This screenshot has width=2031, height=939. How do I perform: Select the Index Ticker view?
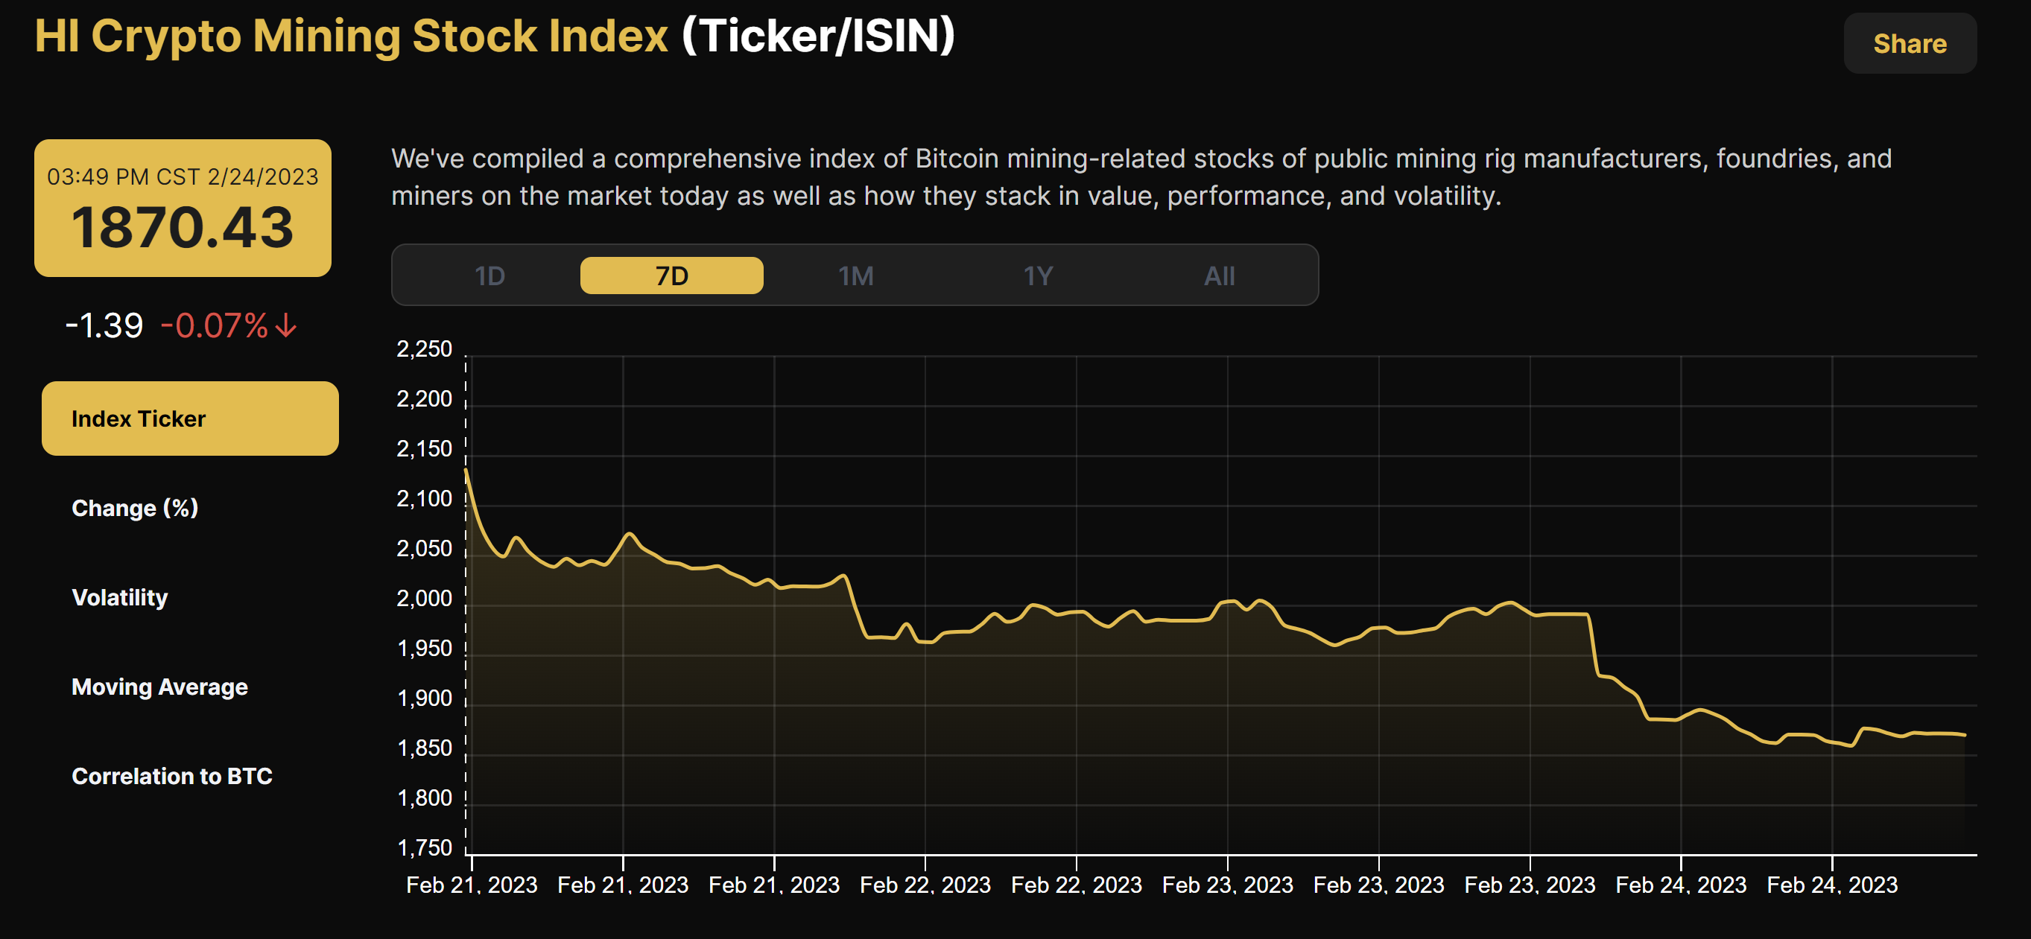pyautogui.click(x=189, y=418)
